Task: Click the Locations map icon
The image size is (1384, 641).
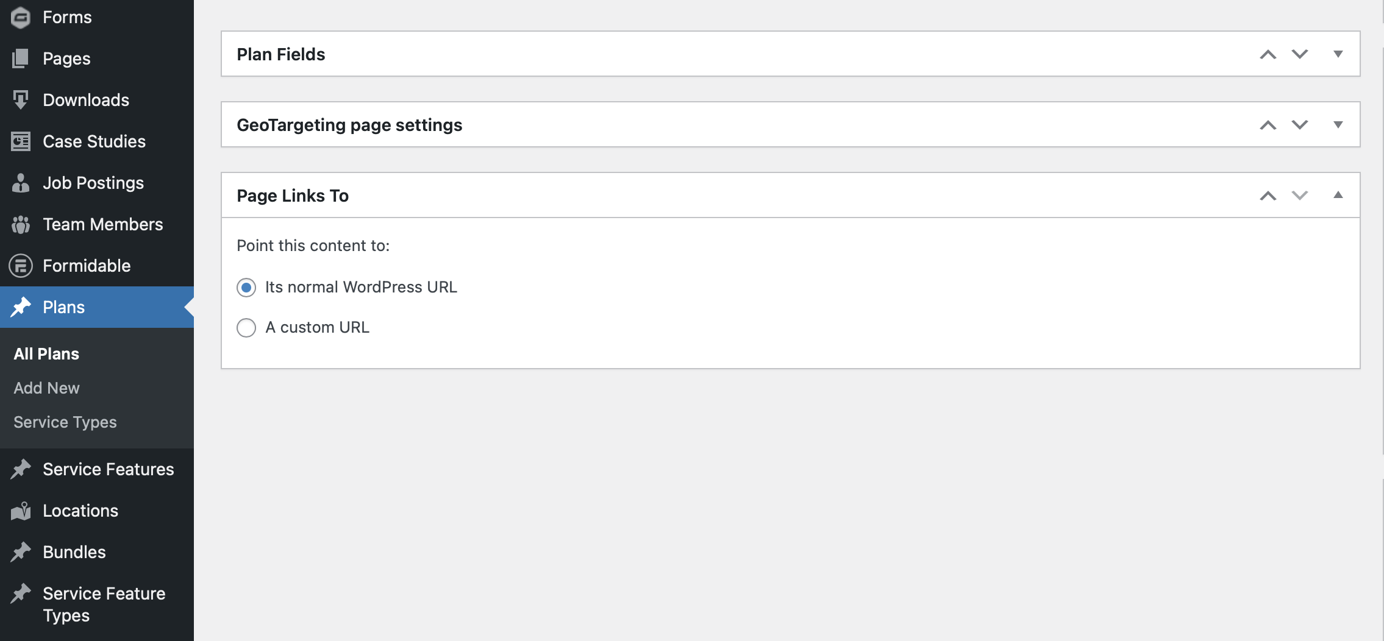Action: coord(21,511)
